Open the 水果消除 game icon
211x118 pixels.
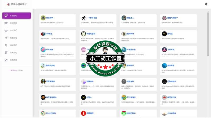tap(43, 50)
